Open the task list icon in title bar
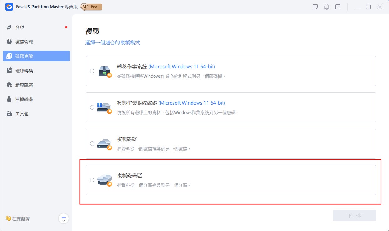 click(x=315, y=7)
